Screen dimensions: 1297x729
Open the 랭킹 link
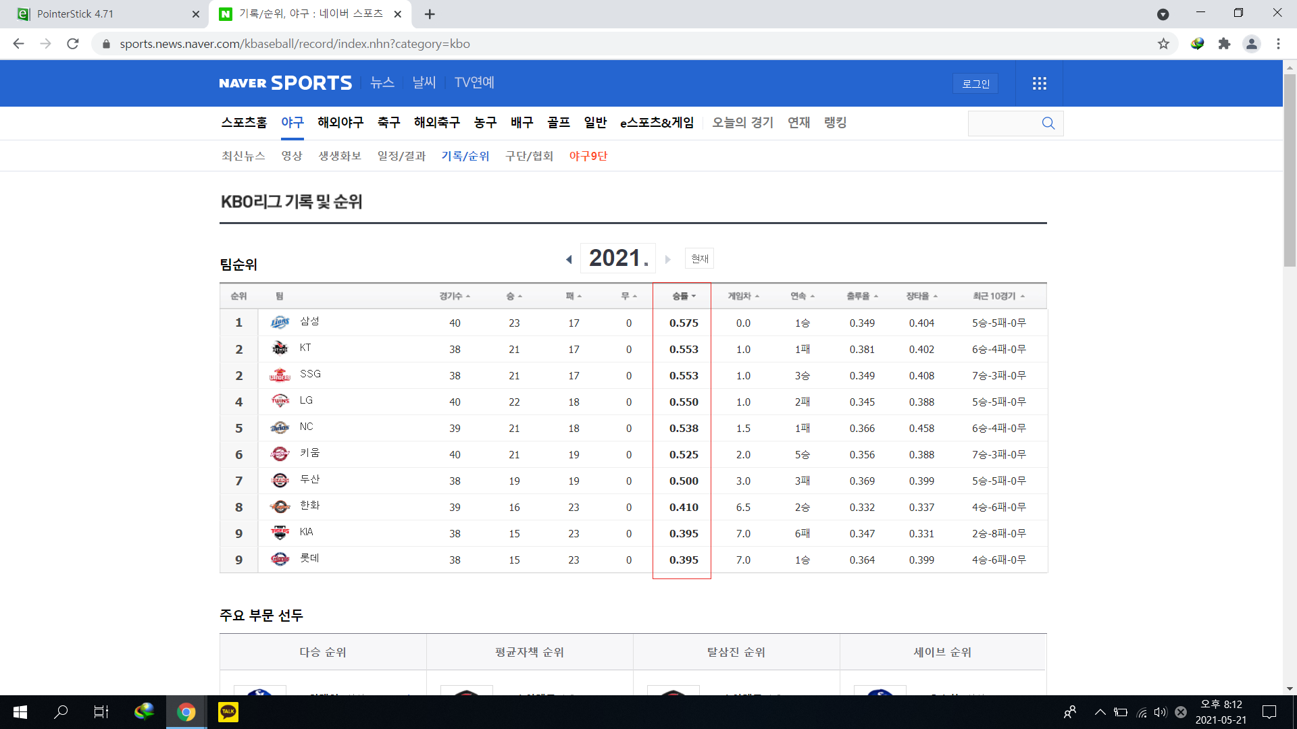coord(835,123)
